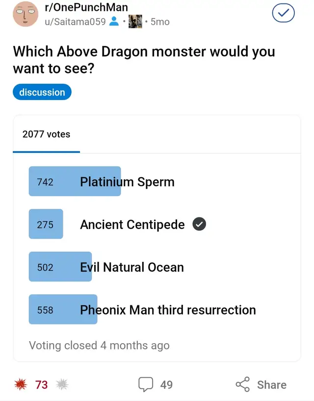This screenshot has height=401, width=314.
Task: Toggle the joined checkmark button
Action: (x=283, y=14)
